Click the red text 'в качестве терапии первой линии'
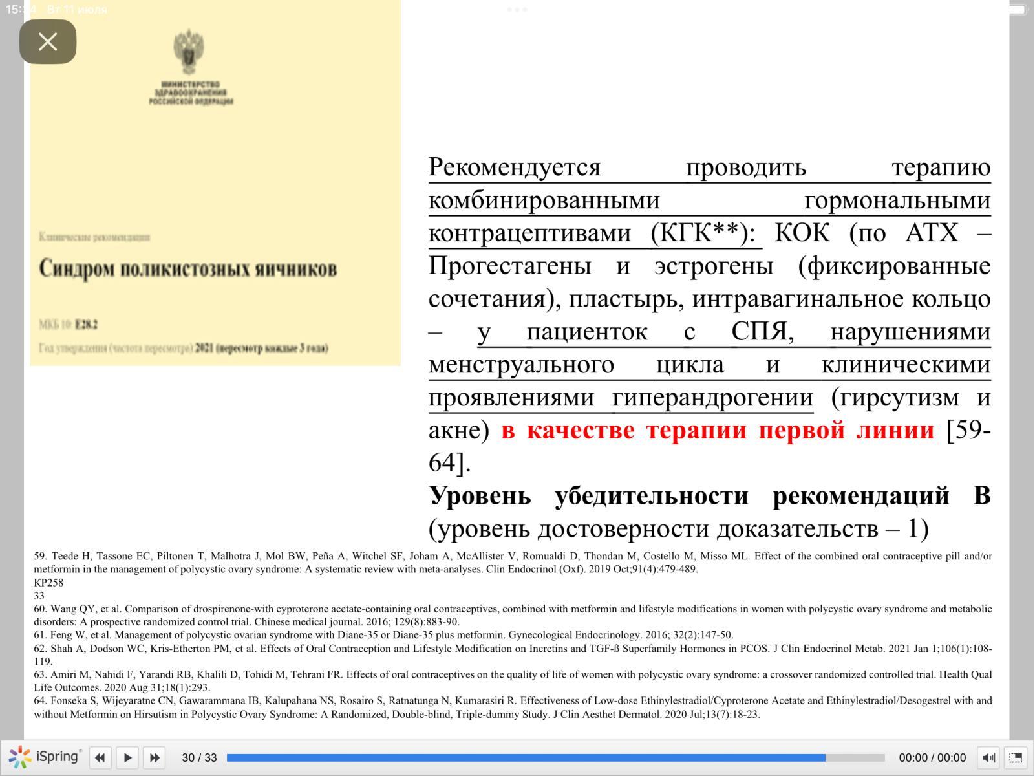The image size is (1035, 776). tap(718, 430)
